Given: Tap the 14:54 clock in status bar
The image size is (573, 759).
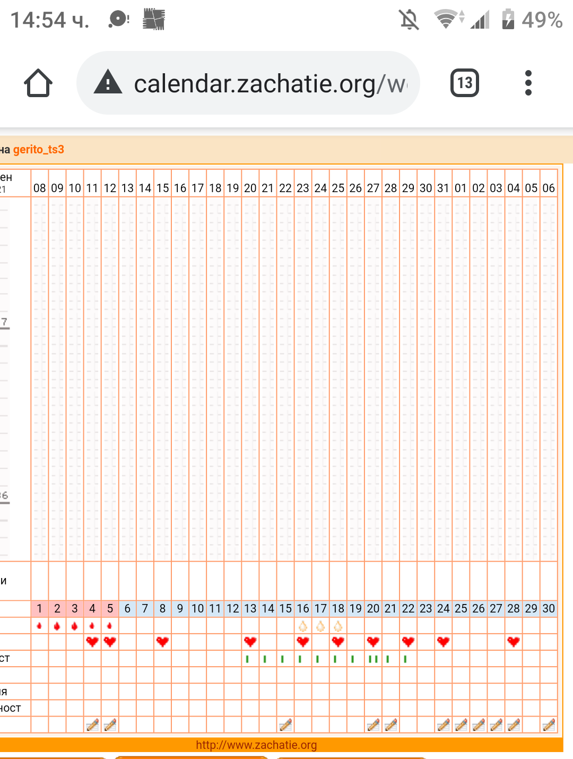Looking at the screenshot, I should pyautogui.click(x=50, y=20).
